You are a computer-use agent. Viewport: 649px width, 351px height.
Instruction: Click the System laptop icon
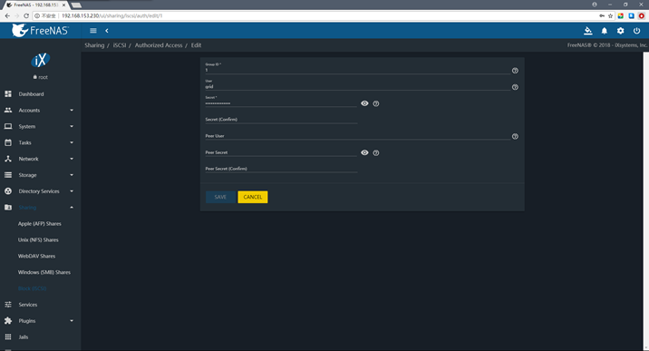click(x=8, y=126)
